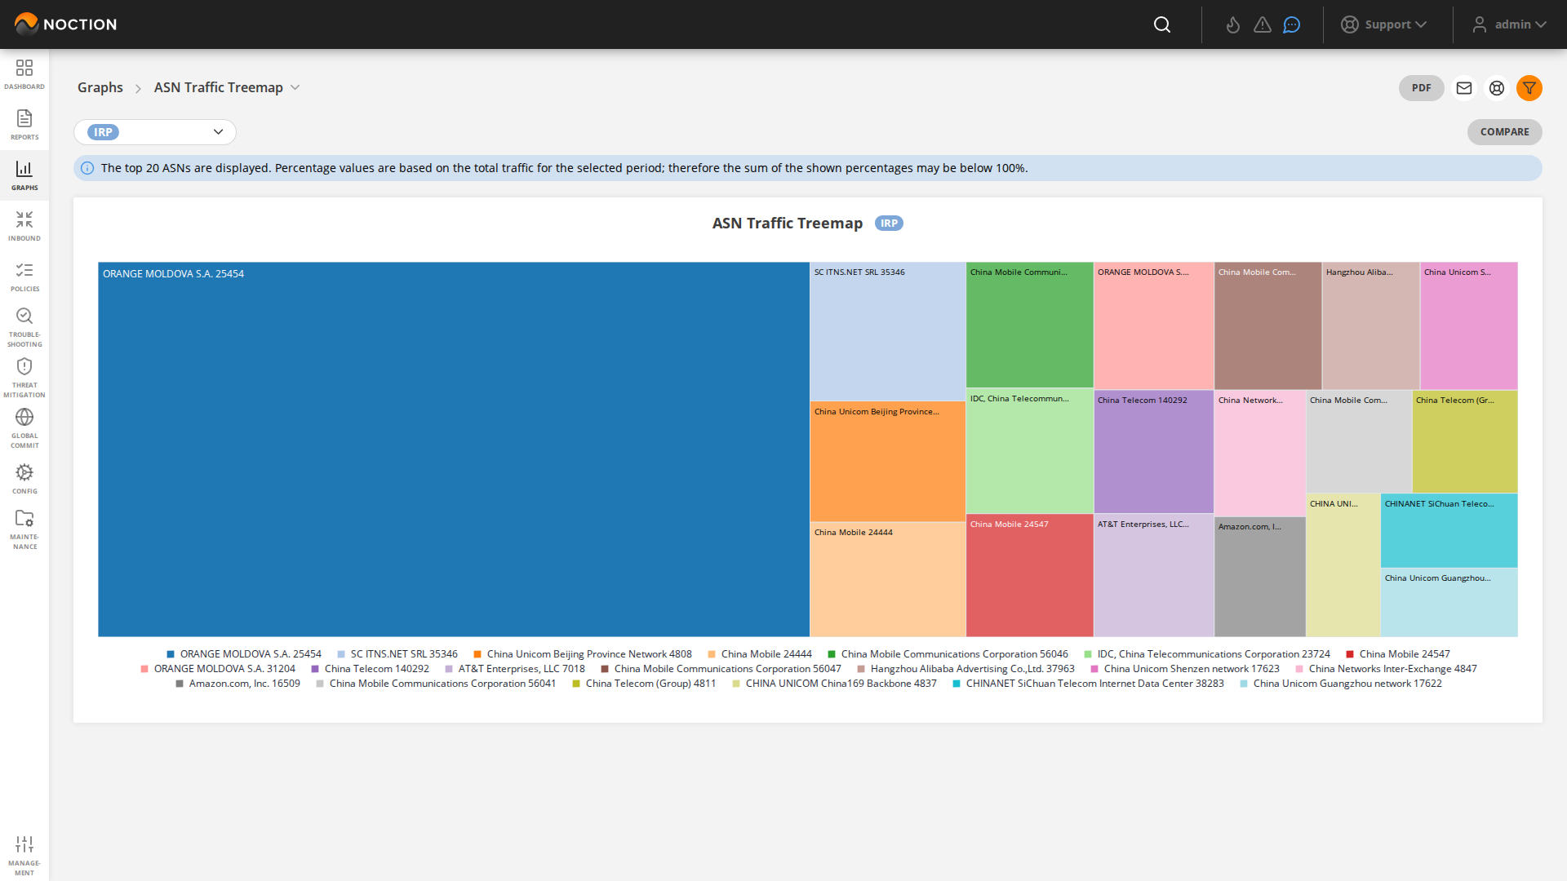Toggle China Telecom 140292 legend entry
1567x881 pixels.
pyautogui.click(x=370, y=669)
